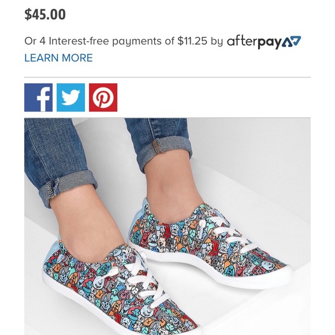Share this product on Facebook

click(x=39, y=98)
